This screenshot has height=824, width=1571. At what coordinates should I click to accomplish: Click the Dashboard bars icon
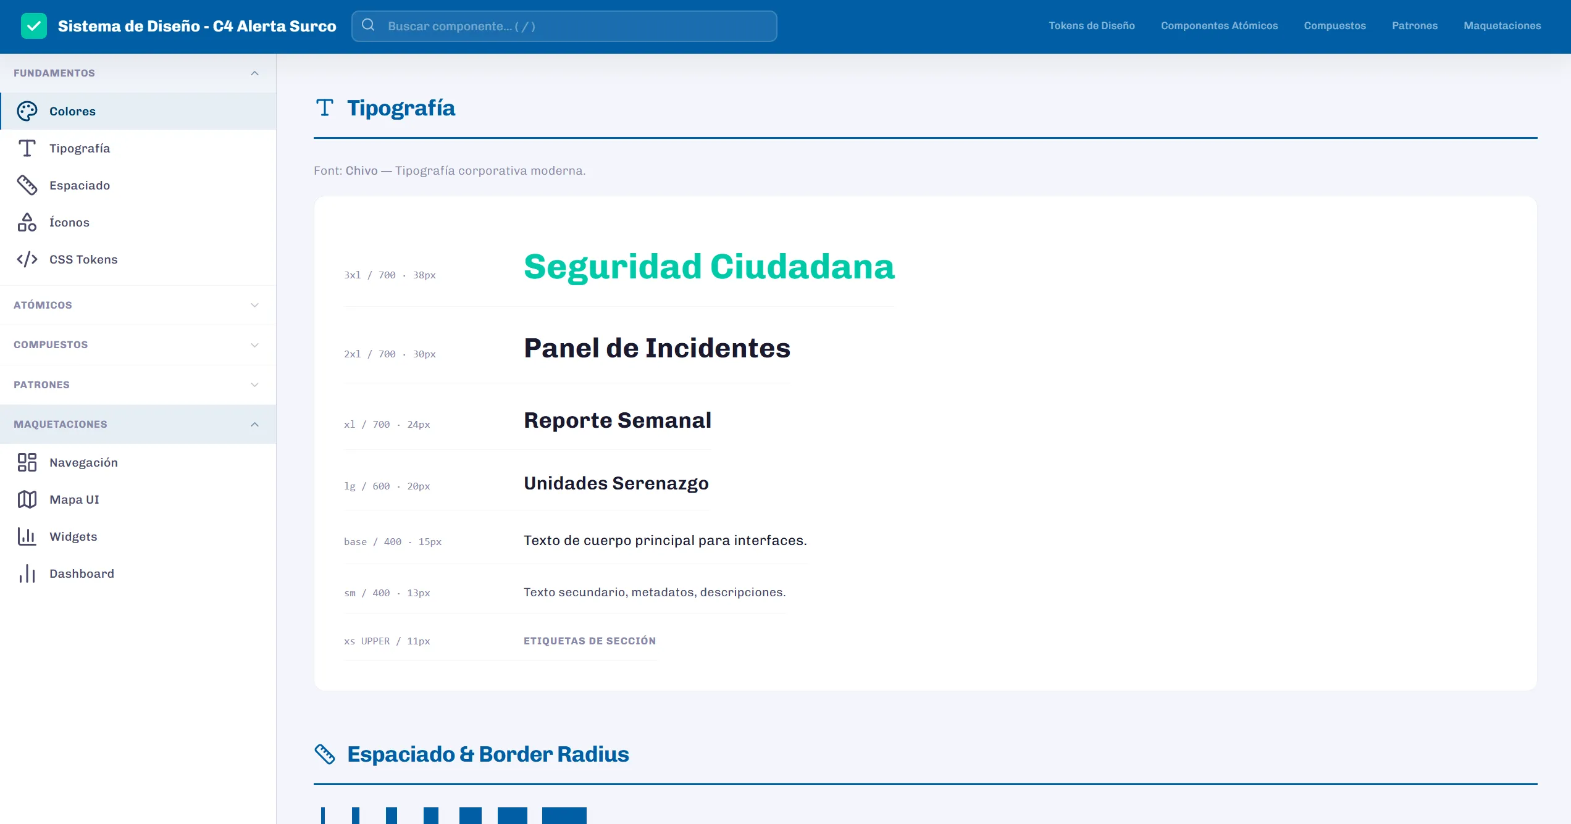(27, 573)
